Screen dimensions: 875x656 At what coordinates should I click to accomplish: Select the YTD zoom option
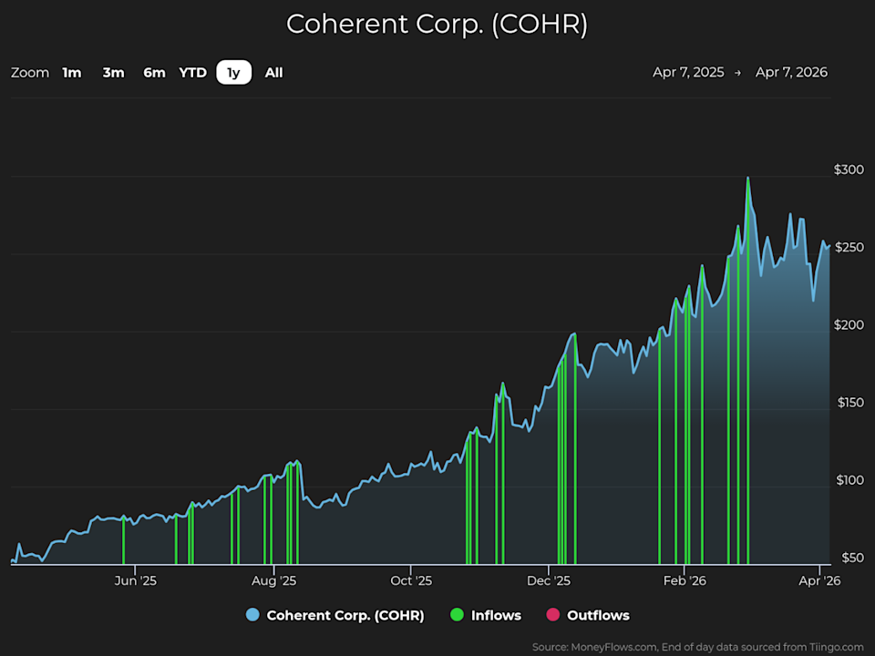point(192,73)
